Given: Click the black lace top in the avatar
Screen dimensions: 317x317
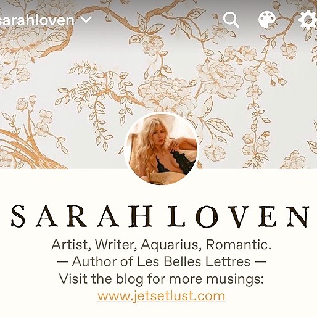Looking at the screenshot, I should (180, 162).
